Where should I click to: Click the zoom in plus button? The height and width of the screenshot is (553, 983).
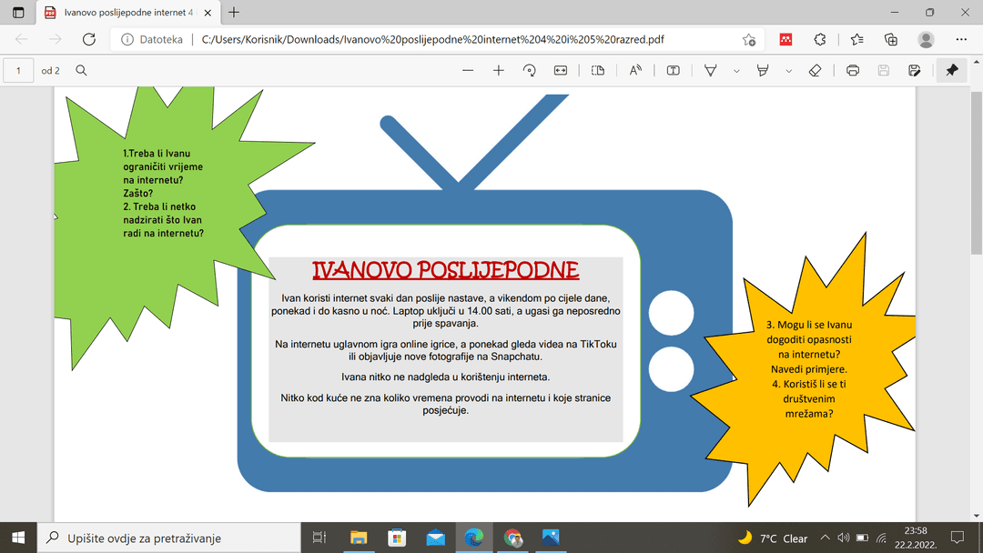[499, 71]
